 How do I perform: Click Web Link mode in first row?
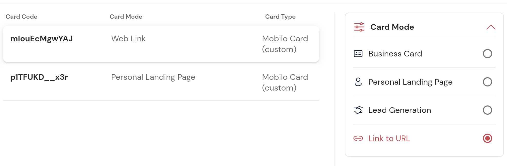128,39
